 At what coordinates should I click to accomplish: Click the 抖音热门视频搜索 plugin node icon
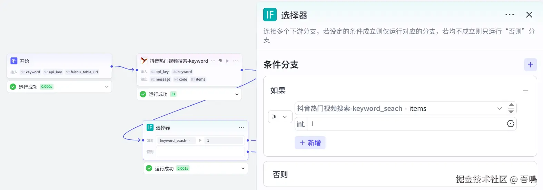144,61
